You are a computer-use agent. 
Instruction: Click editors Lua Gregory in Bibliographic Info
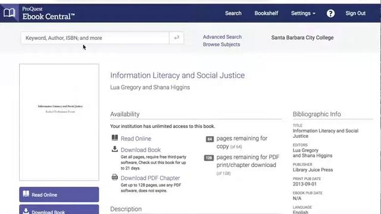point(305,150)
